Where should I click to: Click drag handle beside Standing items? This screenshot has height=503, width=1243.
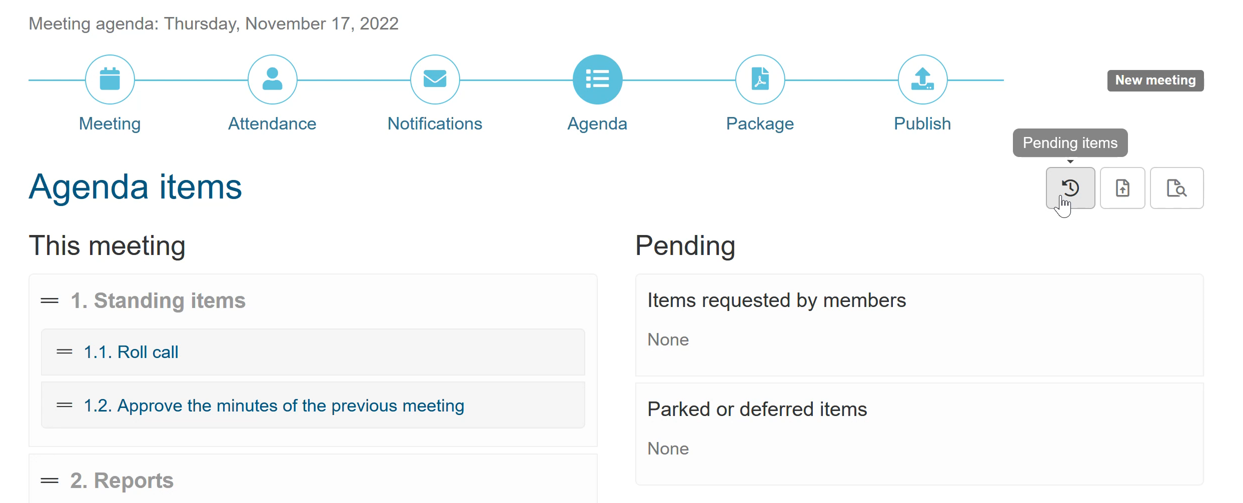click(50, 301)
